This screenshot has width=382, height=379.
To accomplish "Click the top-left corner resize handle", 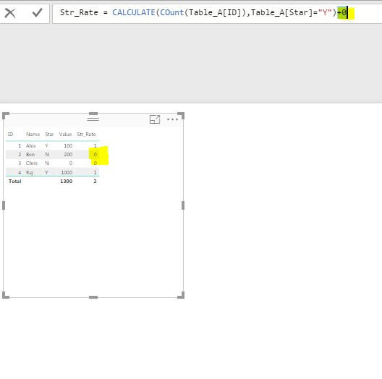I will (5, 116).
